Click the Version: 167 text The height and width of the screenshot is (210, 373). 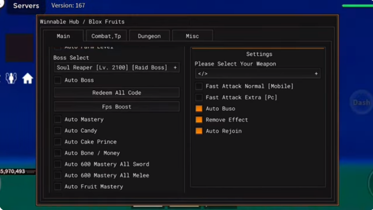tap(68, 6)
